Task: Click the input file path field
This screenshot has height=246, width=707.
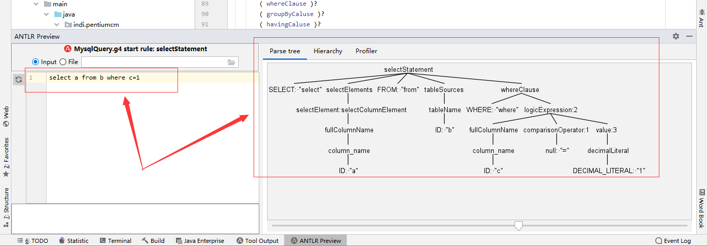Action: (x=154, y=62)
